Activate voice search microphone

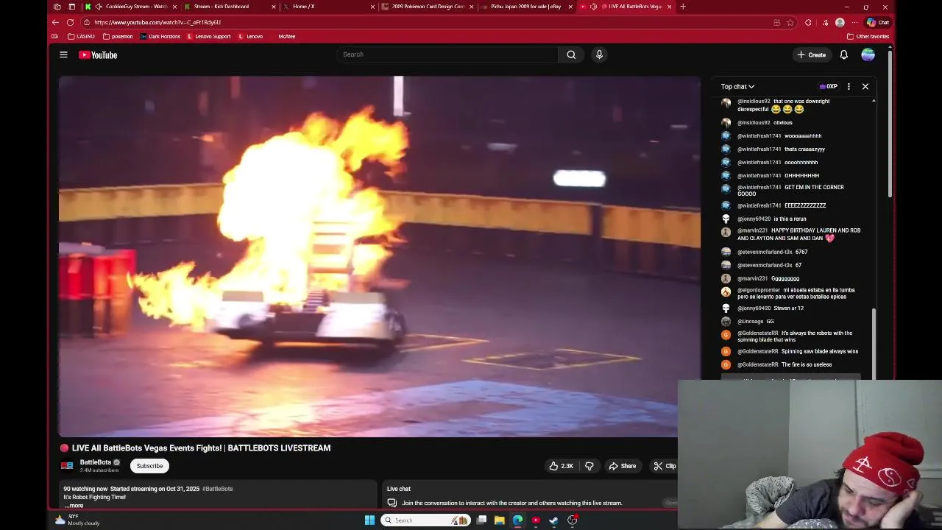tap(599, 54)
